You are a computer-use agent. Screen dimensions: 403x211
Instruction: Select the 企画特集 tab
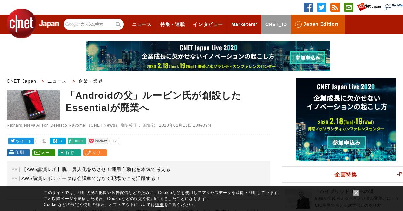[346, 174]
